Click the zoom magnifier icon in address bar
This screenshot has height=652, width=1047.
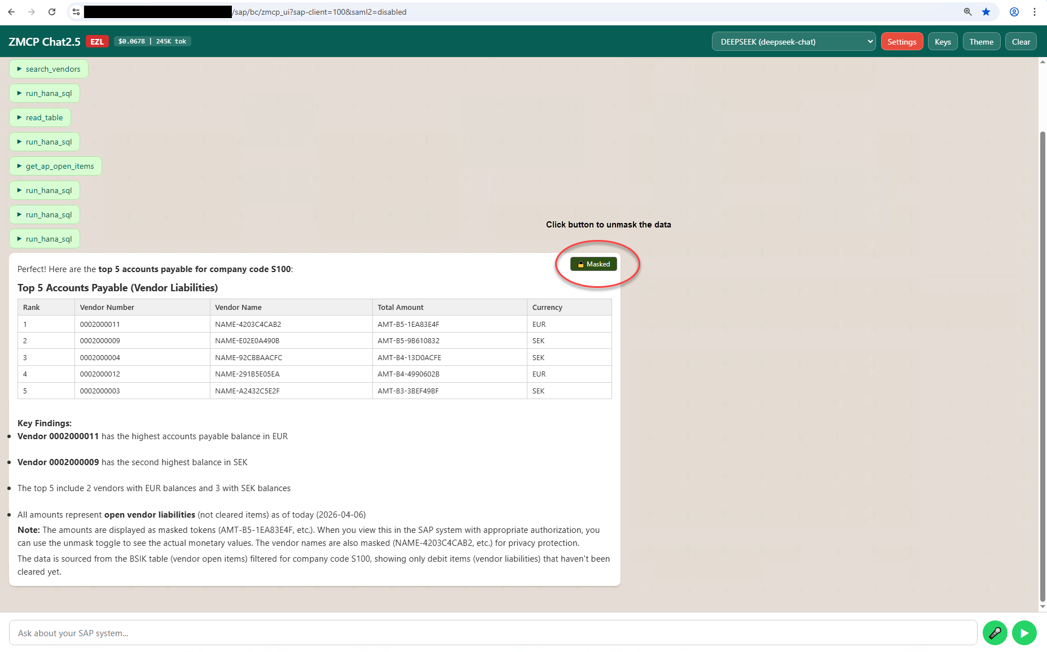968,12
